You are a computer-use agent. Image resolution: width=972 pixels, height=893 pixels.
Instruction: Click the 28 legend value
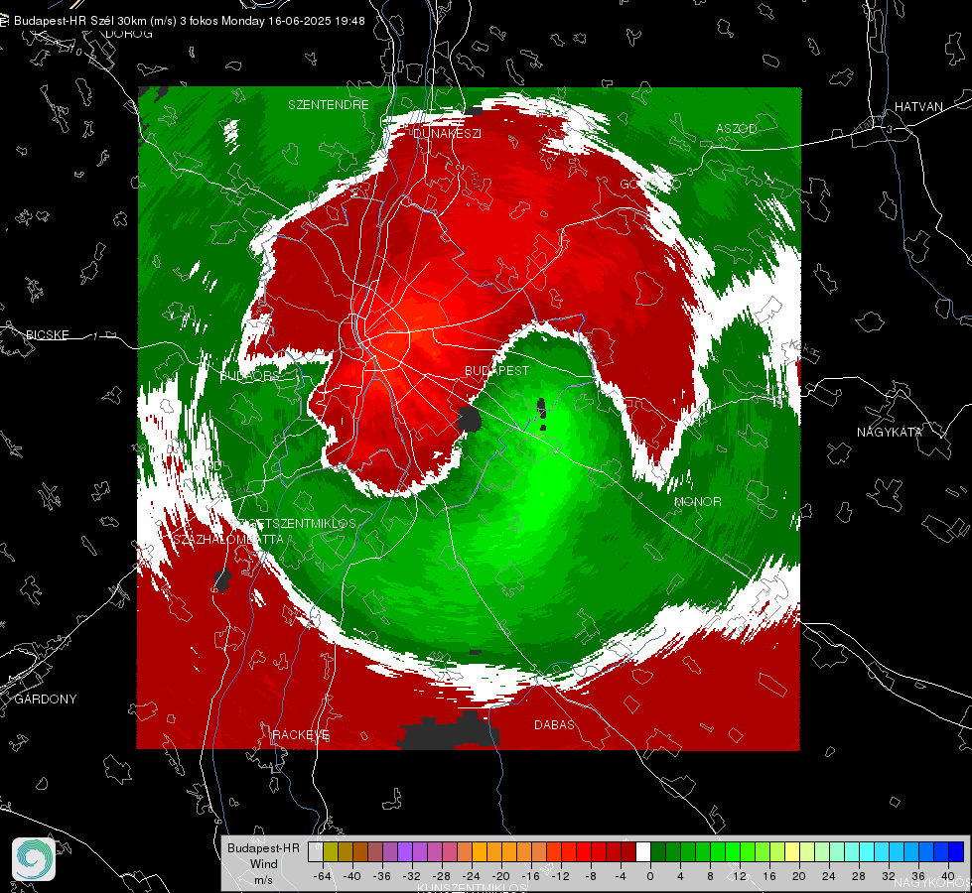coord(858,876)
